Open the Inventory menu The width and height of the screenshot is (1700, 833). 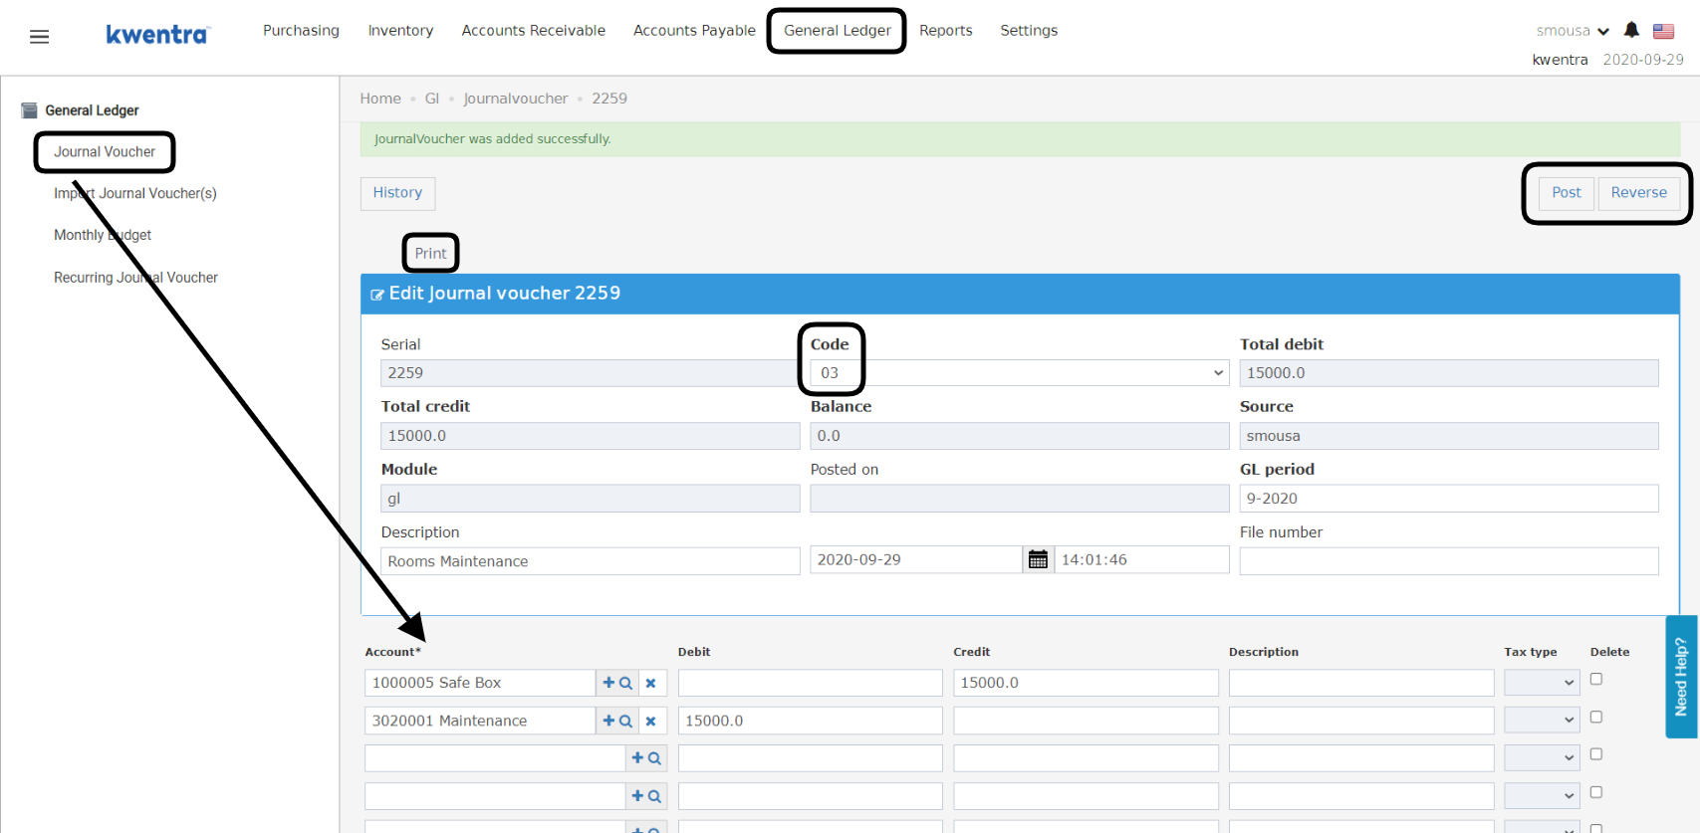point(400,31)
